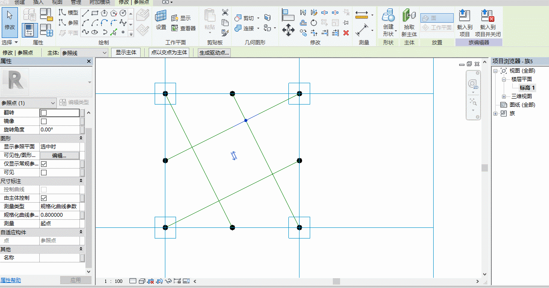Click the 显示 work plane icon
Screen dimensions: 549x288
(x=181, y=18)
